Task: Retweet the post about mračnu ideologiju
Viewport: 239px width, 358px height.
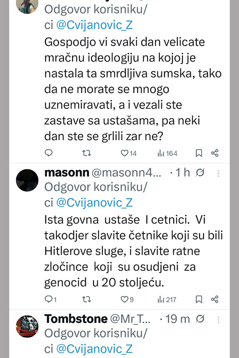Action: click(86, 153)
